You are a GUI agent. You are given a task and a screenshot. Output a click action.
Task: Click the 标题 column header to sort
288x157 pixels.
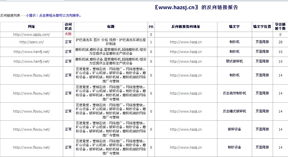(111, 27)
